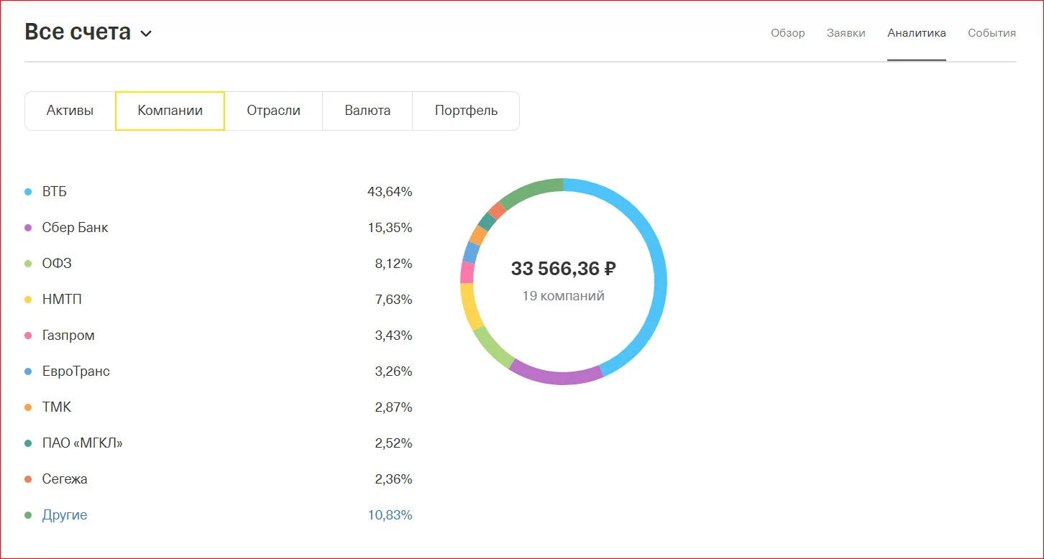Click the Газпром share value 3,43%
Image resolution: width=1044 pixels, height=559 pixels.
[x=393, y=336]
